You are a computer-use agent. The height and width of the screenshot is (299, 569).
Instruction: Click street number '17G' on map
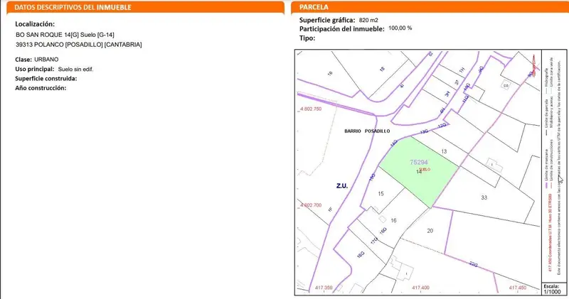[x=374, y=241]
